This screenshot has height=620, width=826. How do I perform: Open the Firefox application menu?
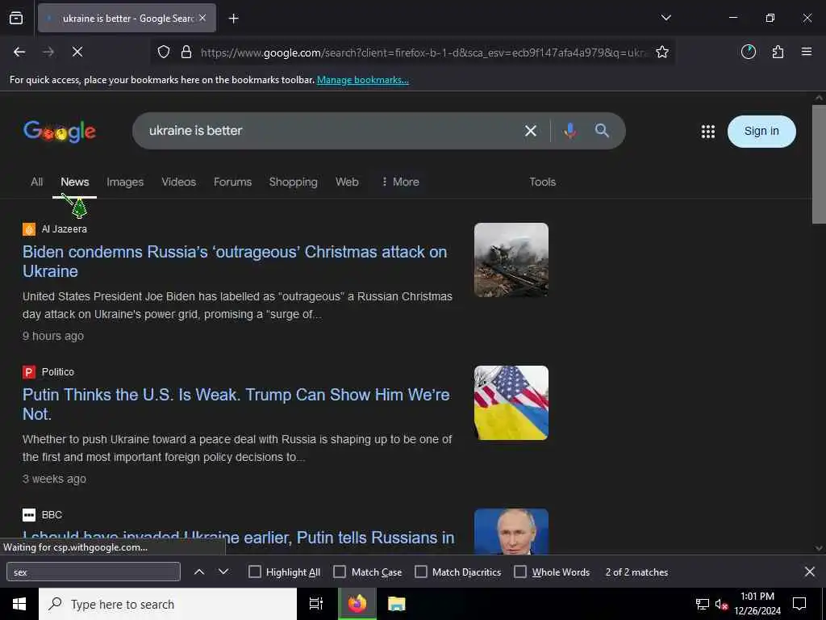tap(807, 52)
